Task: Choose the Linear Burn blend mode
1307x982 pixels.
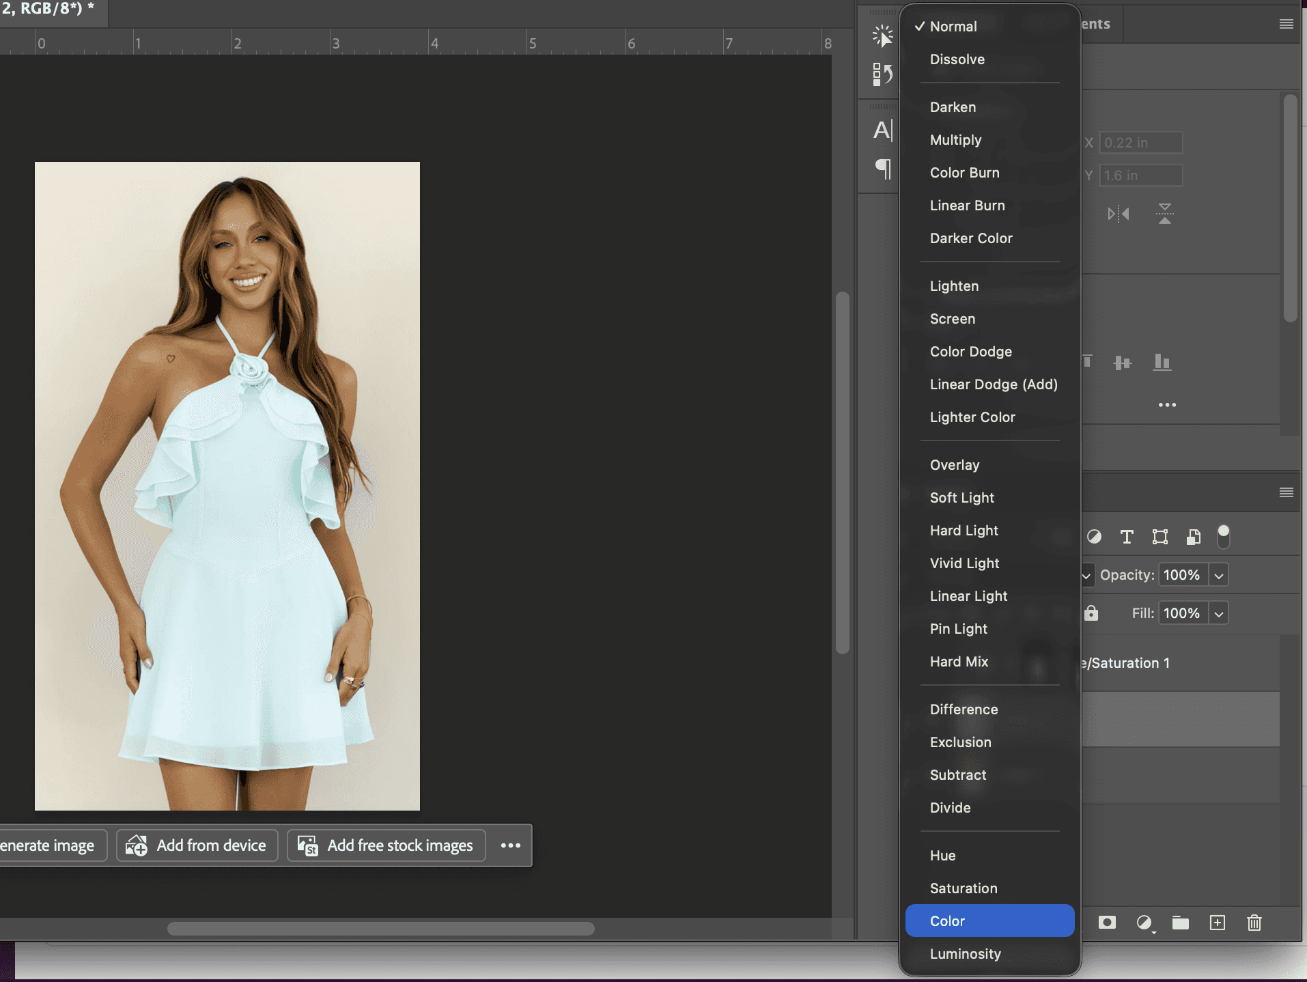Action: pyautogui.click(x=989, y=205)
